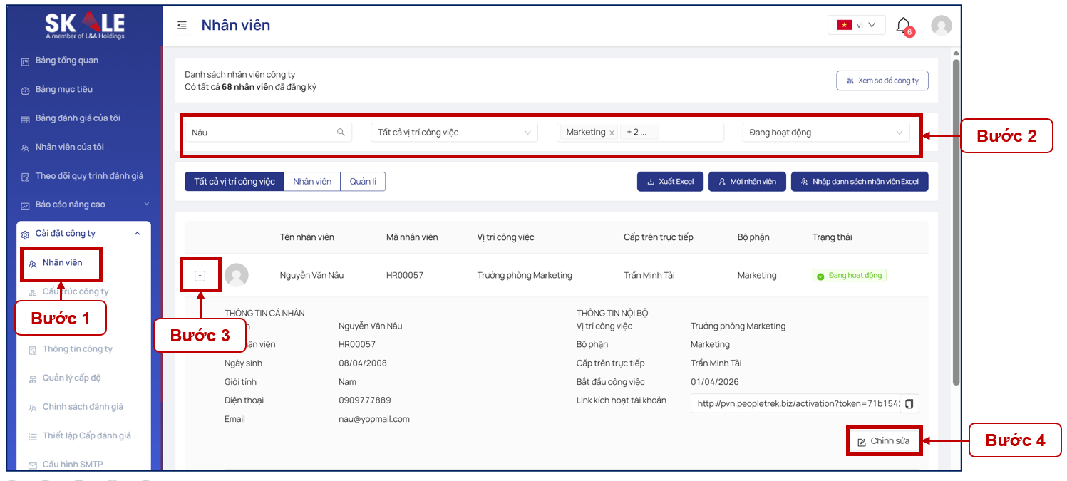Switch to the Quản lí tab
Screen dimensions: 1067x481
pyautogui.click(x=363, y=182)
